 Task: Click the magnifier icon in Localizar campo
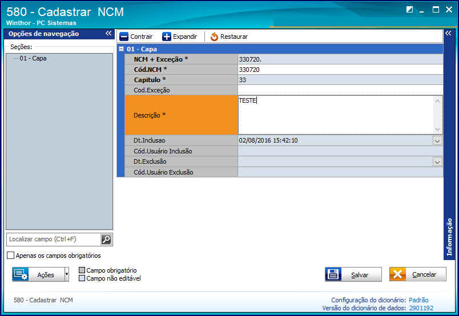[106, 240]
